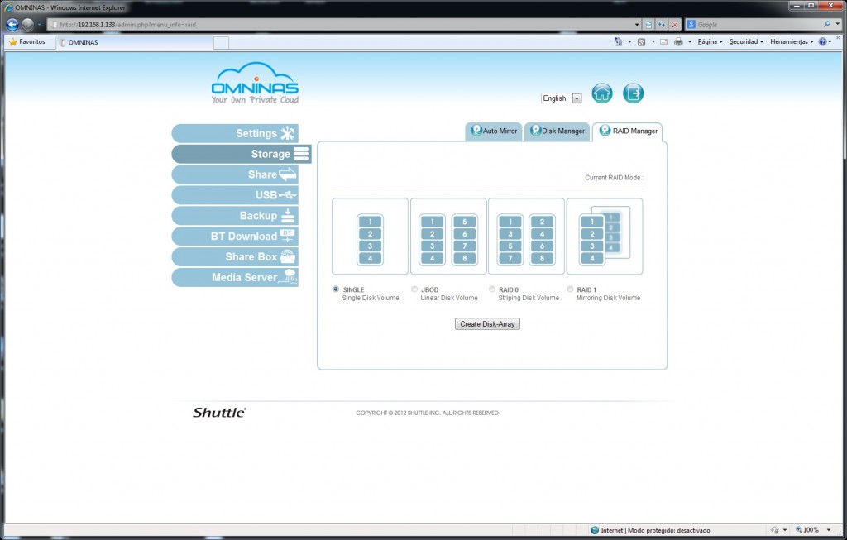The image size is (847, 540).
Task: Open the recent pages dropdown arrow
Action: click(x=40, y=25)
